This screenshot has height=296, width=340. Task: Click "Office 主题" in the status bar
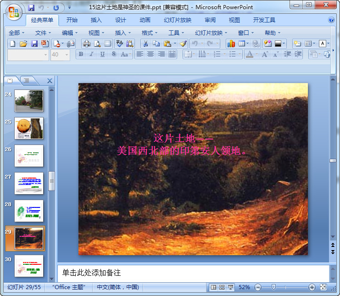tap(69, 287)
